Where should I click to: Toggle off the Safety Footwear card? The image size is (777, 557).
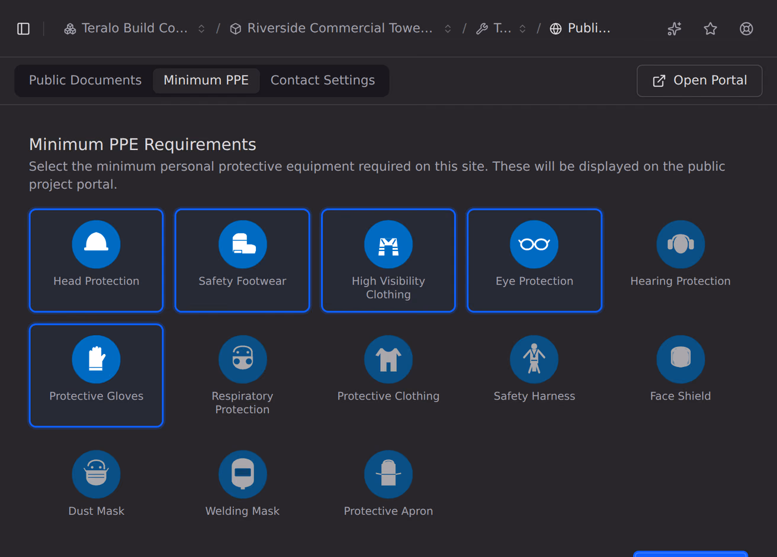[242, 260]
